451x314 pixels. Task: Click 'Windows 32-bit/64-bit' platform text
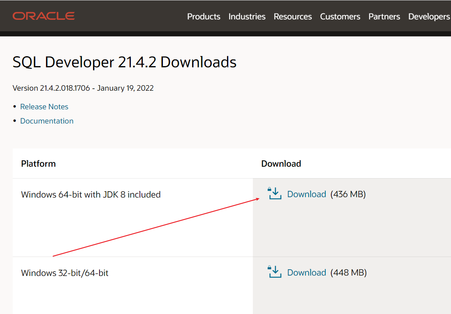(x=65, y=273)
